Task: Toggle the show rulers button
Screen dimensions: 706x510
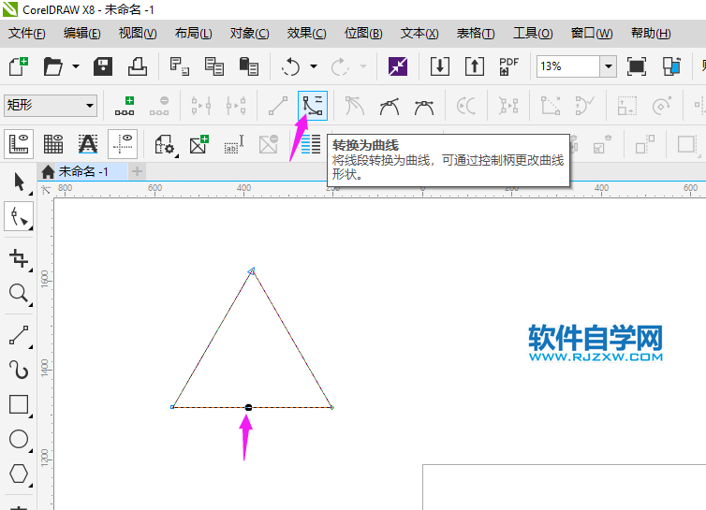Action: pos(19,144)
